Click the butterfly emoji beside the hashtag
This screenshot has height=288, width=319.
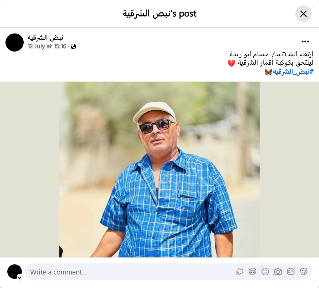pos(268,72)
